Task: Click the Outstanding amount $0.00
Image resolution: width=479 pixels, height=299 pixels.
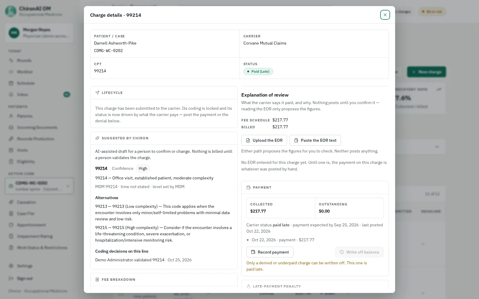Action: pyautogui.click(x=324, y=211)
